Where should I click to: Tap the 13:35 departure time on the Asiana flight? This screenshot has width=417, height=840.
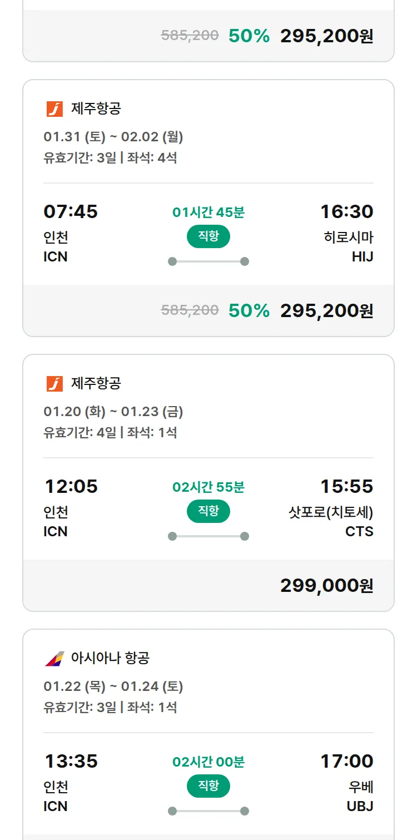click(71, 762)
